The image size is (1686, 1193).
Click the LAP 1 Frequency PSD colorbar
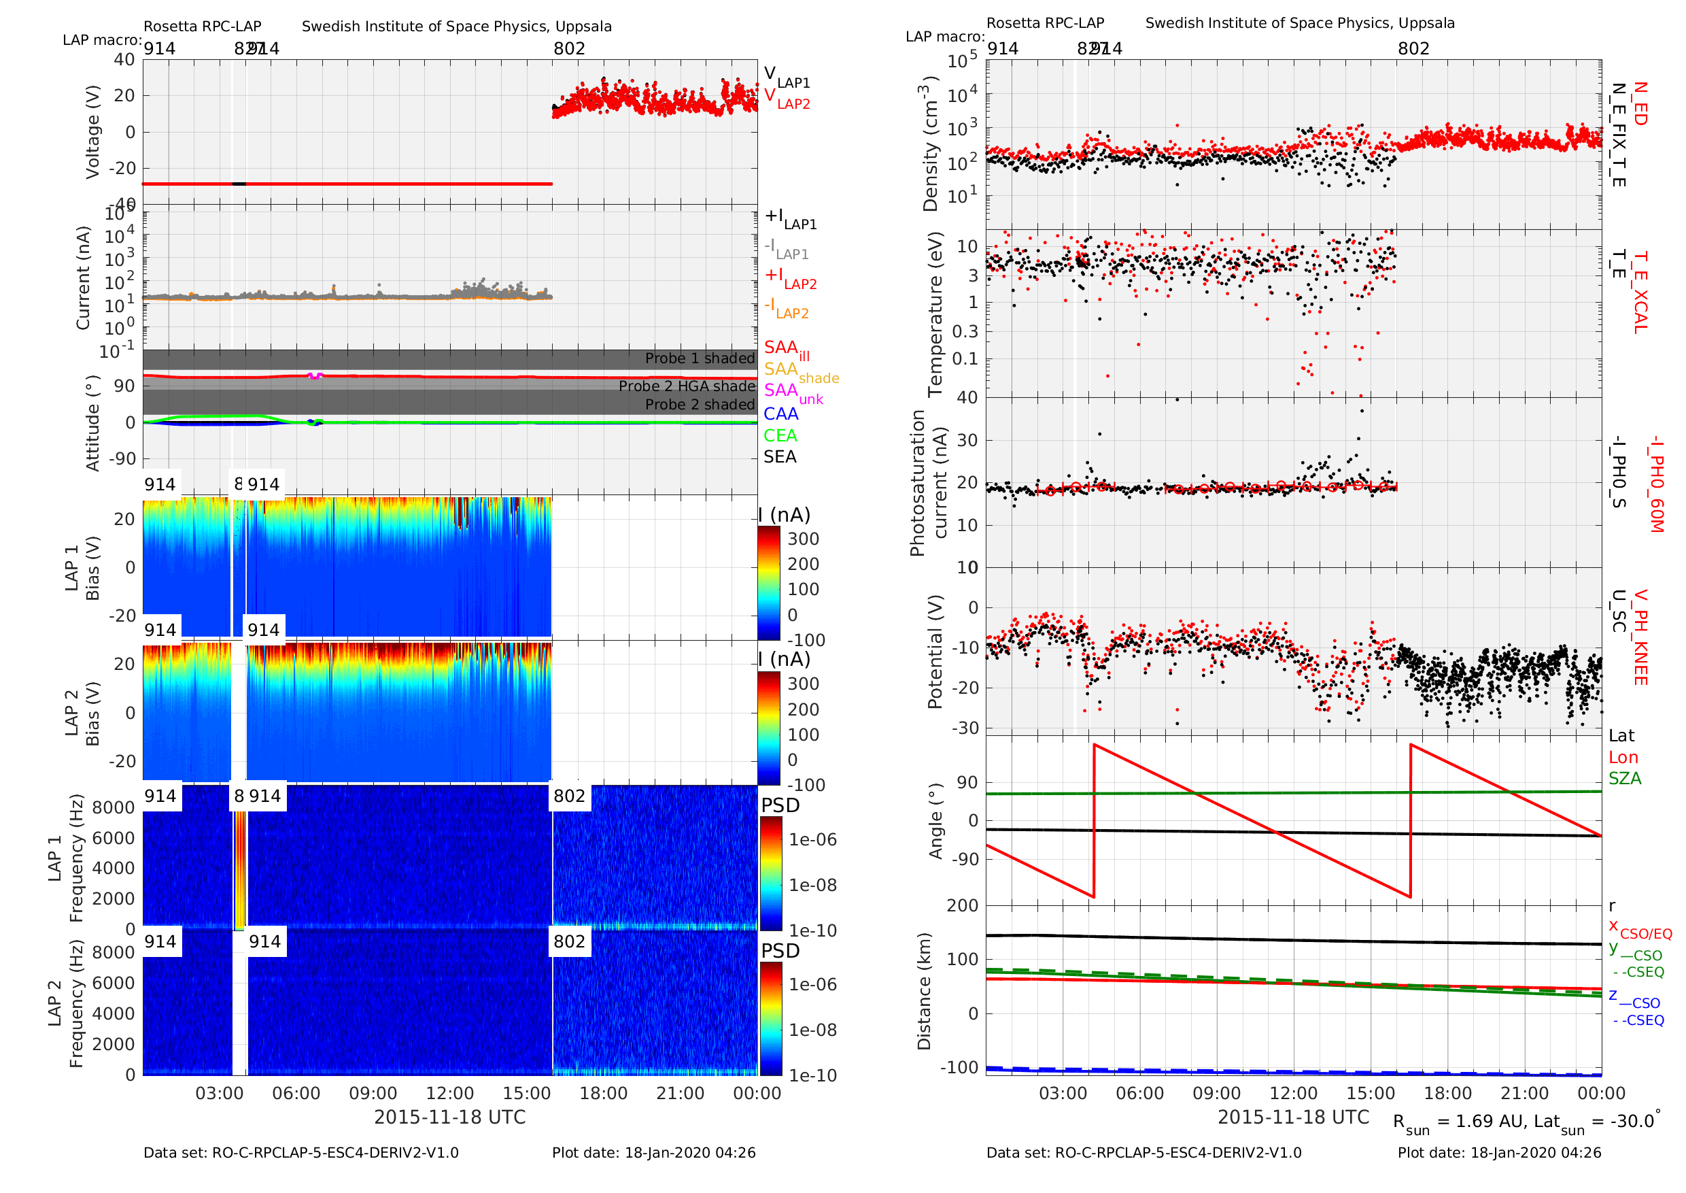click(771, 873)
